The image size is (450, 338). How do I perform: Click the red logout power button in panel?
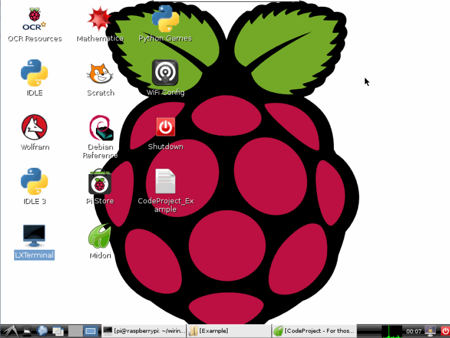445,331
